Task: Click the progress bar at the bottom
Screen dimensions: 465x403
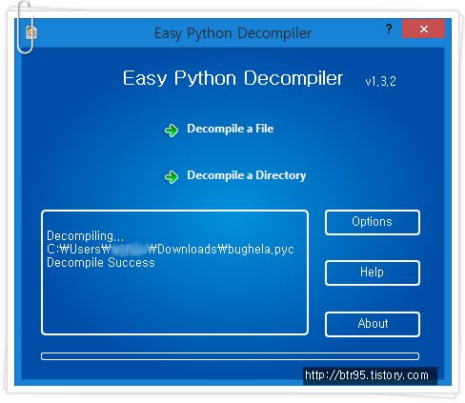Action: pyautogui.click(x=230, y=356)
